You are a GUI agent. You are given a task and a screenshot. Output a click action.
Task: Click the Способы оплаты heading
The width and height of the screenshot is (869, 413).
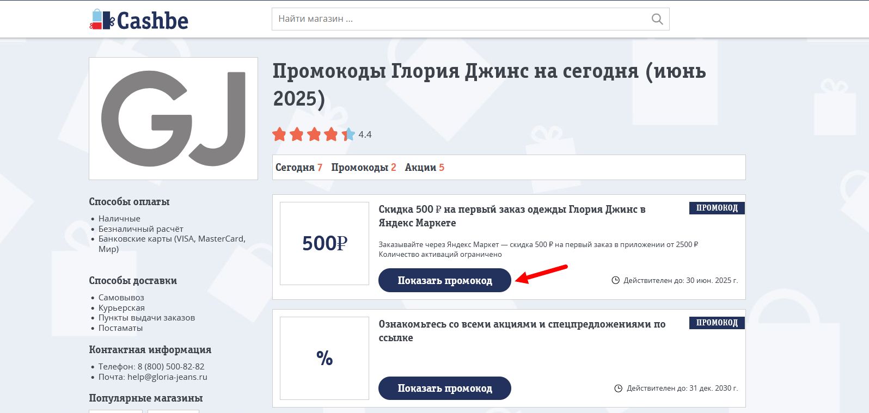(x=129, y=202)
